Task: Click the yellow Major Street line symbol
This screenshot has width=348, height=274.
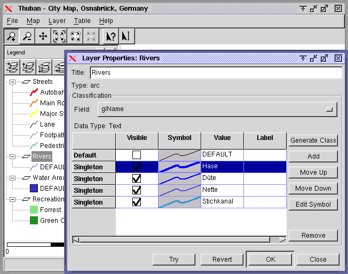Action: click(34, 113)
